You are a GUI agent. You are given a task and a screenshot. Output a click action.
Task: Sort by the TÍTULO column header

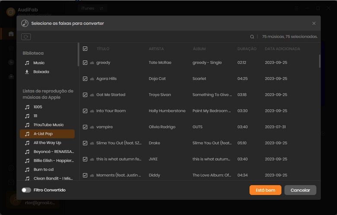pos(103,49)
